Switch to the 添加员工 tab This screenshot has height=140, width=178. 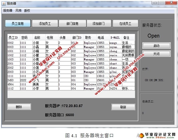tap(45, 24)
